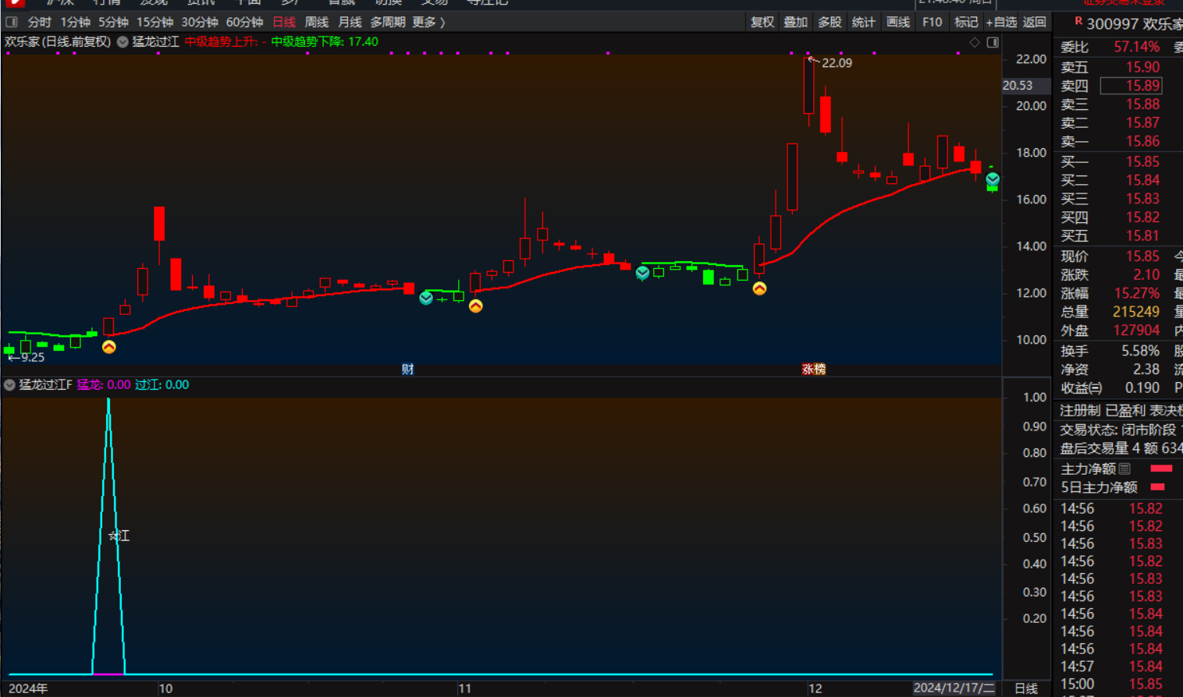The width and height of the screenshot is (1183, 697).
Task: Expand the 猛龙过江 main chart indicator dropdown
Action: click(123, 42)
